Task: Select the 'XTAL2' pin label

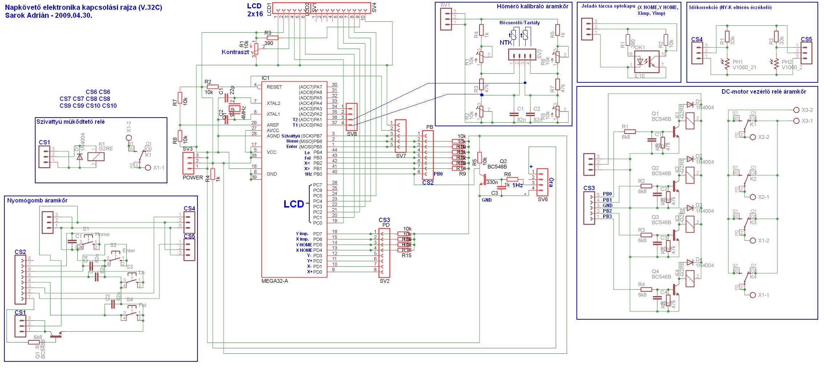Action: click(x=273, y=103)
